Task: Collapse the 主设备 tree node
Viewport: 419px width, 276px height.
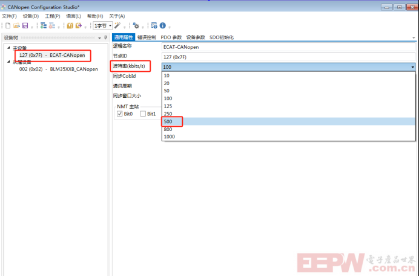Action: coord(8,48)
